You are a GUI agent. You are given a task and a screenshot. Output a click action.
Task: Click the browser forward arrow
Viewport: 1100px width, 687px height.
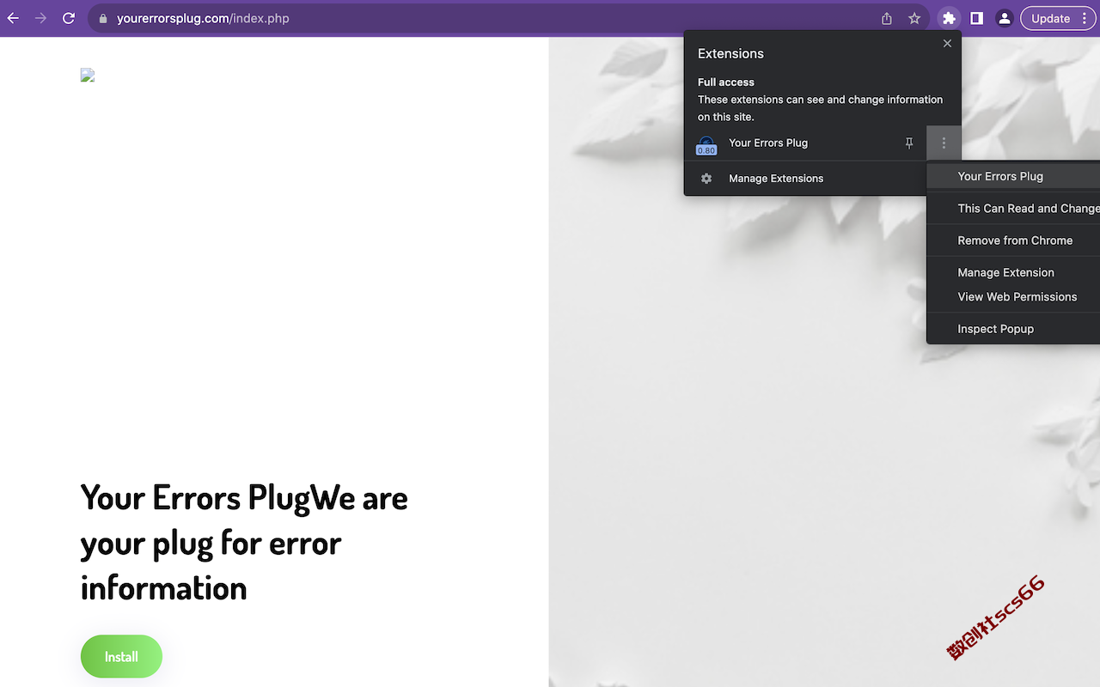click(x=40, y=18)
